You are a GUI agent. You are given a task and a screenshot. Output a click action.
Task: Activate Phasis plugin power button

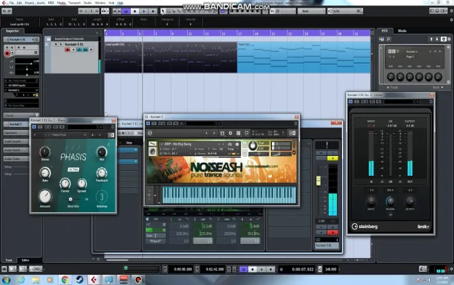tap(34, 127)
